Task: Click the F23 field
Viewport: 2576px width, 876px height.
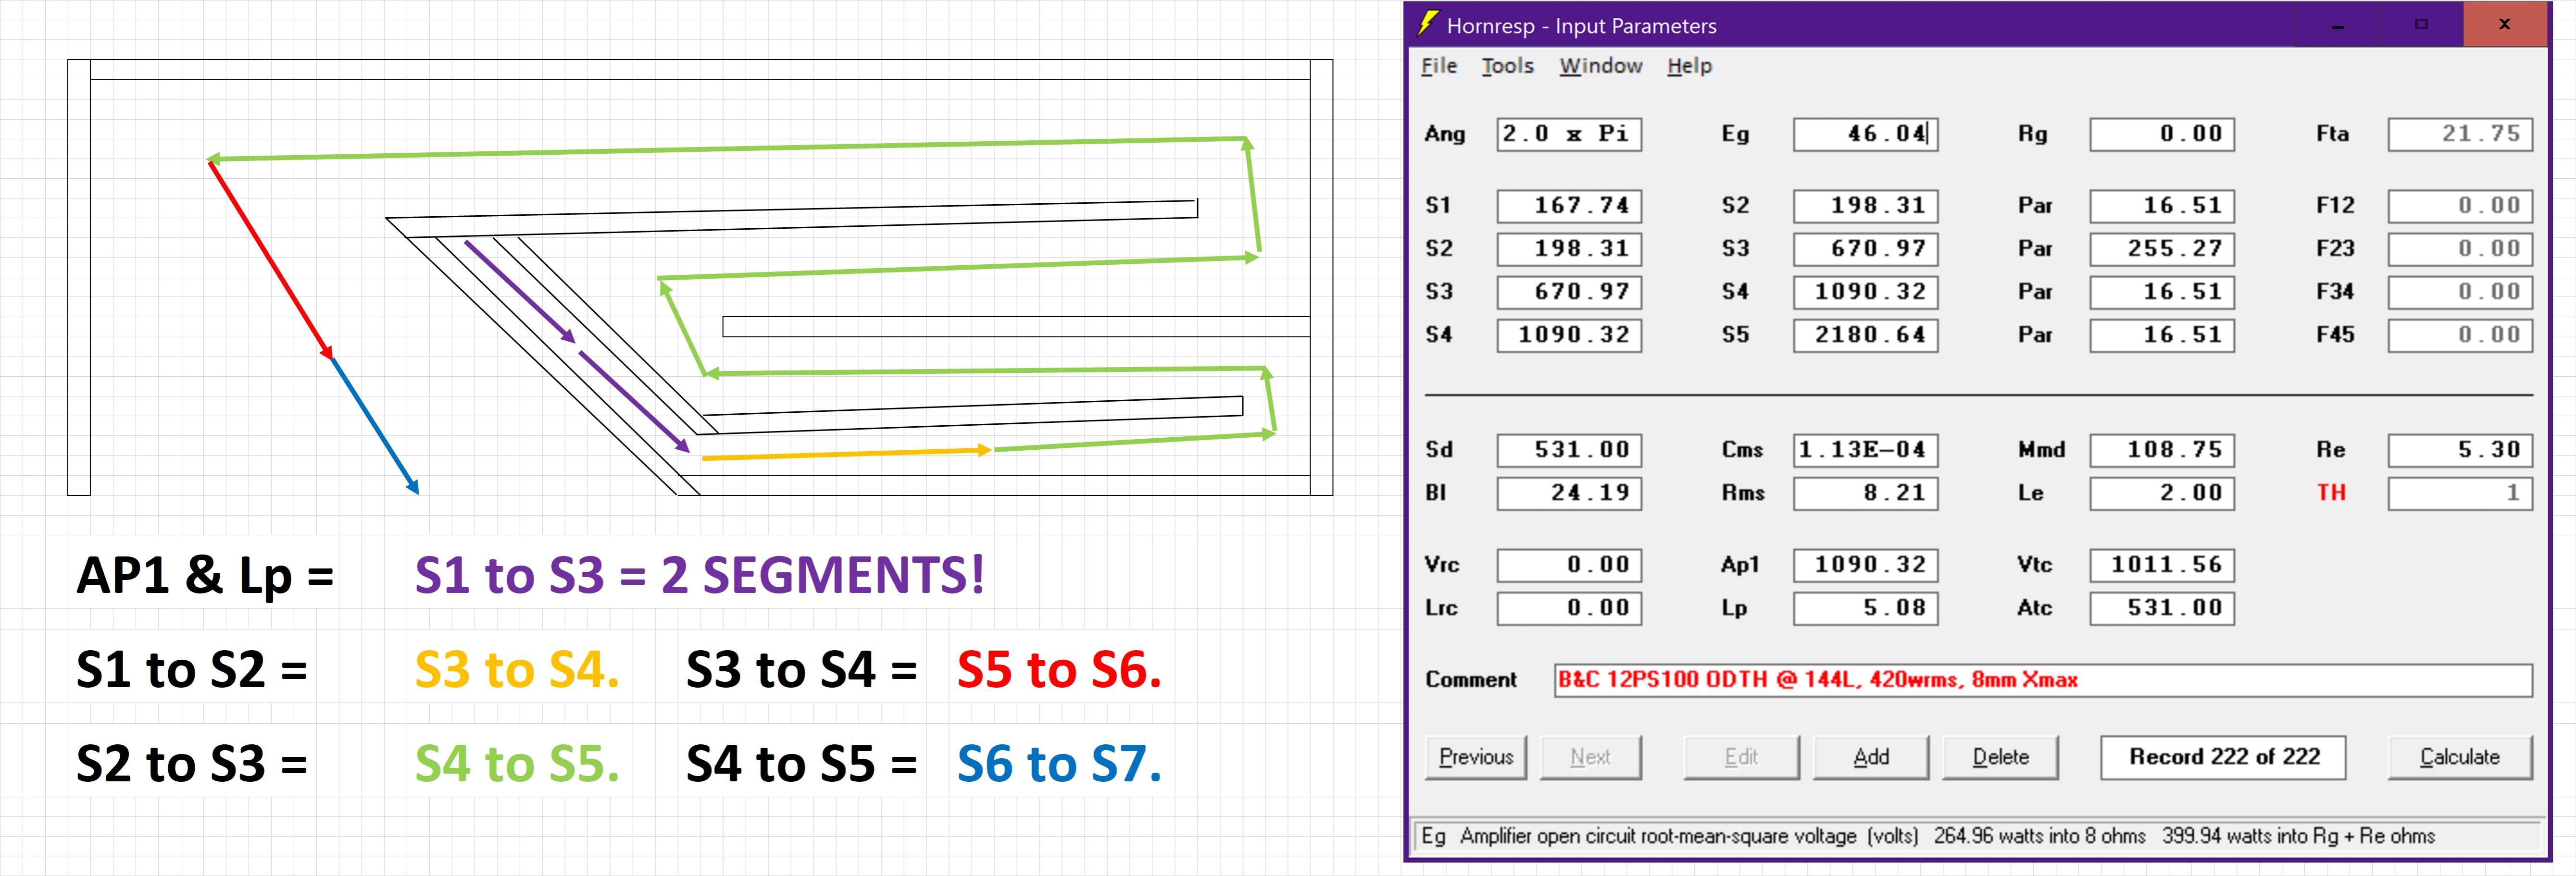Action: pos(2460,249)
